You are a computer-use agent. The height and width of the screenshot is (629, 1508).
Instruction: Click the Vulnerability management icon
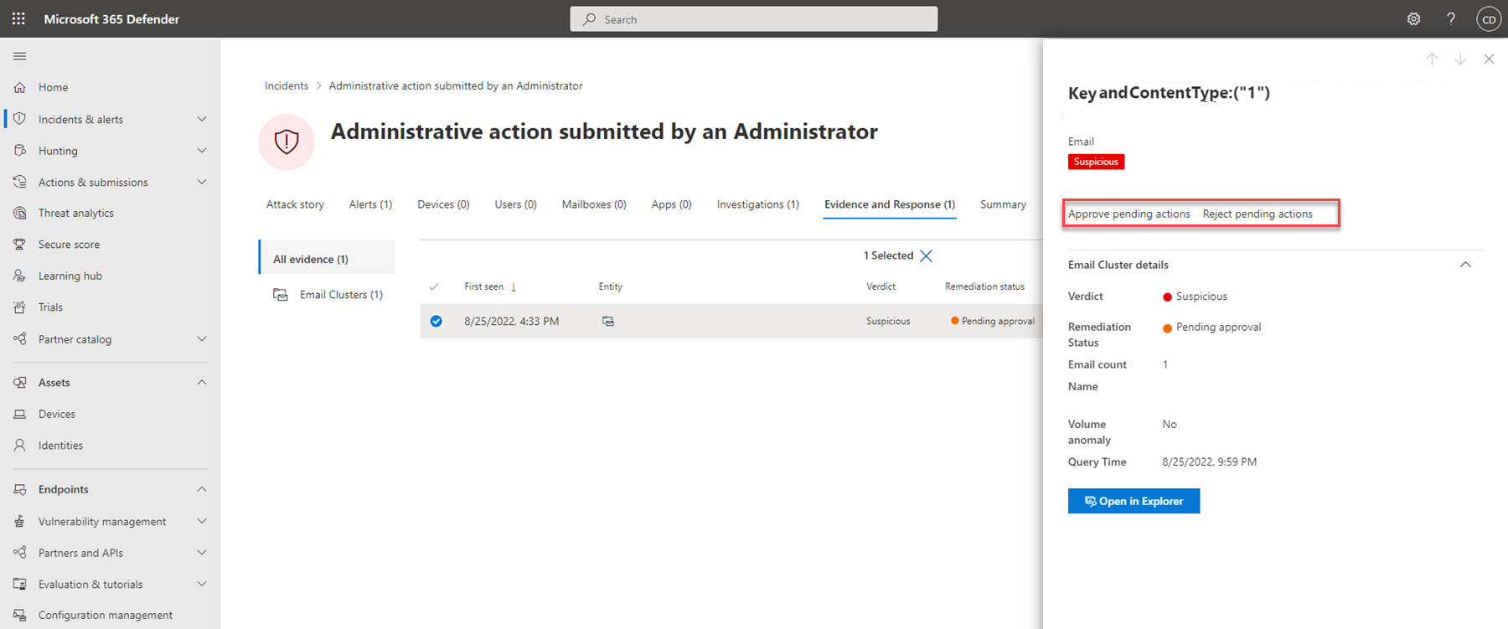coord(20,521)
